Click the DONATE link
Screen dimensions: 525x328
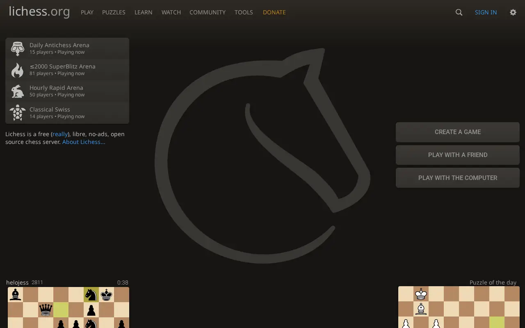pos(274,12)
